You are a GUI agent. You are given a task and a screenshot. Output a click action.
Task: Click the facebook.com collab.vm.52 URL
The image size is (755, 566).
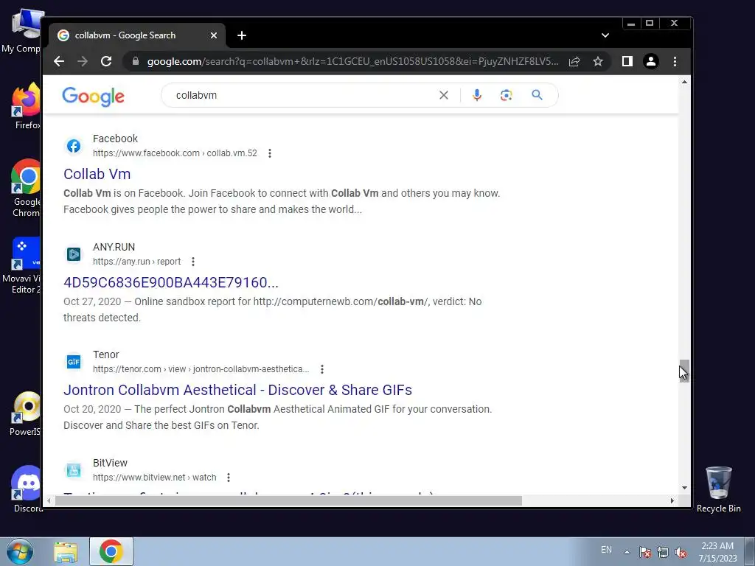click(x=175, y=153)
